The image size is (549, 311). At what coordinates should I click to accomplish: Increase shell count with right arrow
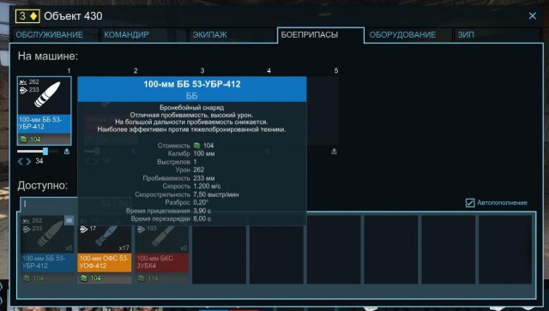(28, 161)
